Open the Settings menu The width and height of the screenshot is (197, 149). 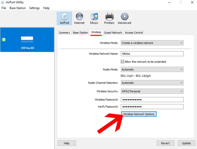[x=34, y=8]
